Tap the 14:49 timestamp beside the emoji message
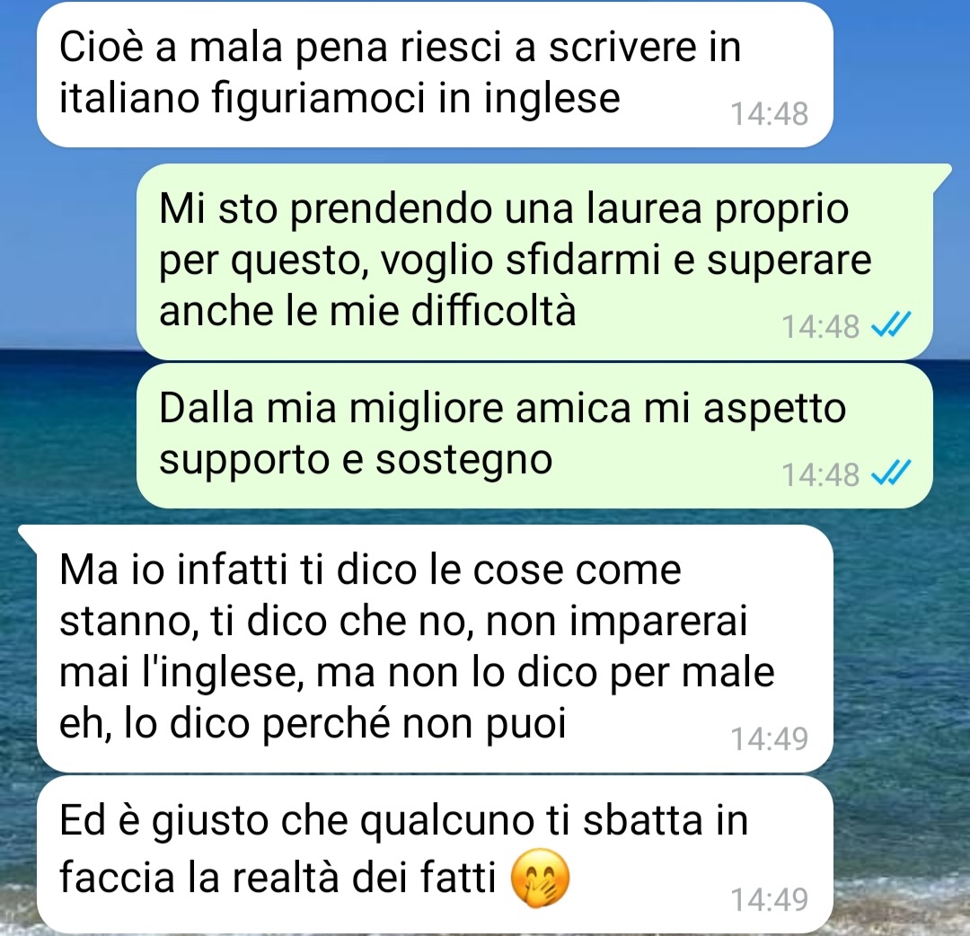970x936 pixels. (770, 899)
